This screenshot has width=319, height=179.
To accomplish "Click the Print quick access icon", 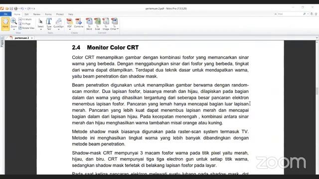I will tap(15, 8).
